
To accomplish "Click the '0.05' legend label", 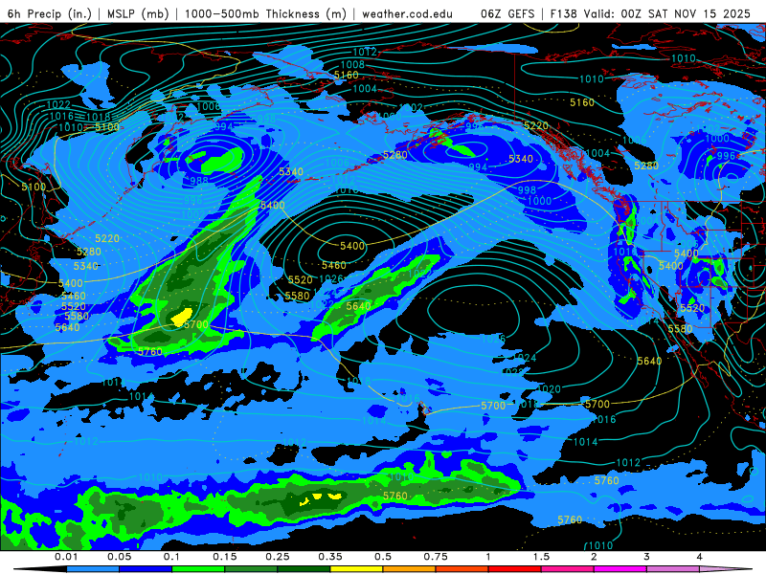I will pyautogui.click(x=119, y=557).
